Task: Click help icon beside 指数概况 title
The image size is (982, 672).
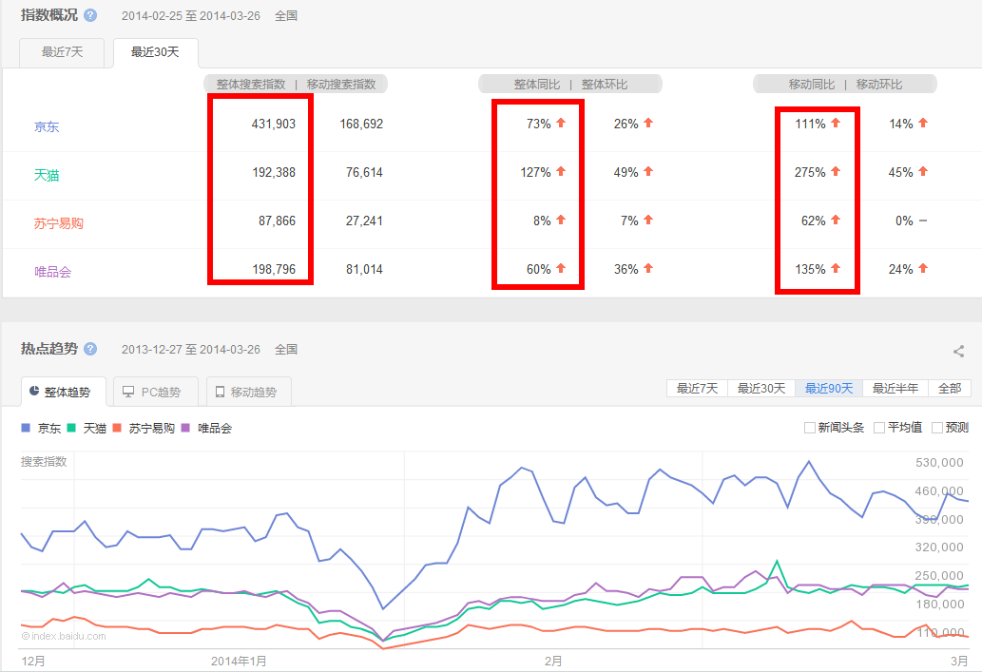Action: [90, 15]
